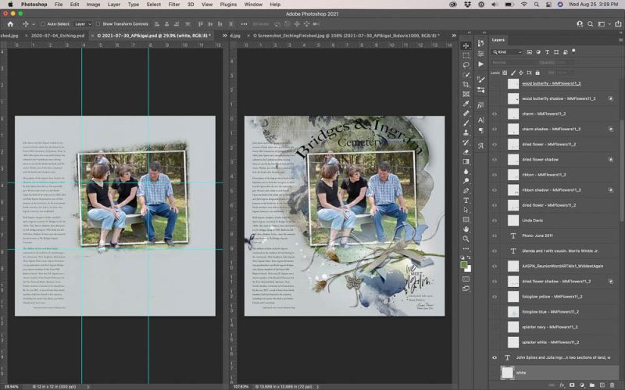Hide the charm - MMFlowers11_2 layer
The image size is (625, 390).
495,114
